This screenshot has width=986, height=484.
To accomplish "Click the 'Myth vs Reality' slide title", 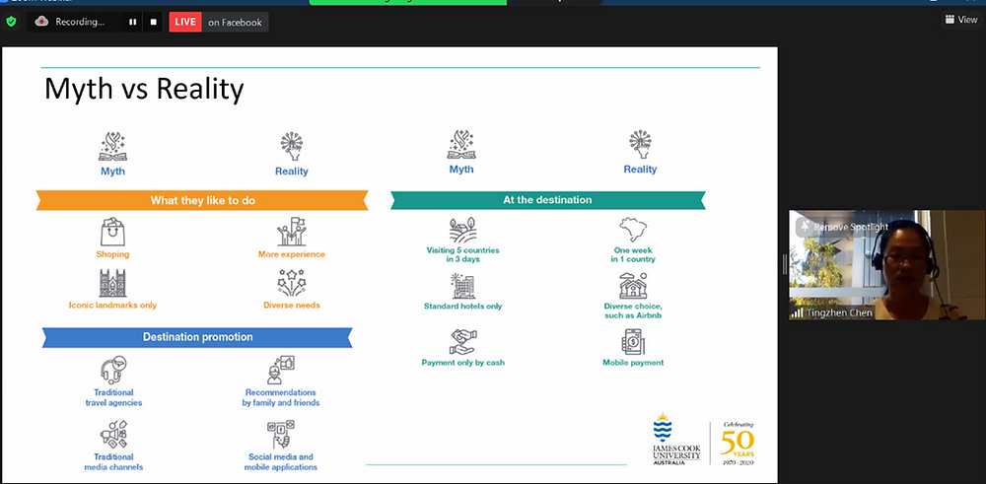I will [144, 90].
